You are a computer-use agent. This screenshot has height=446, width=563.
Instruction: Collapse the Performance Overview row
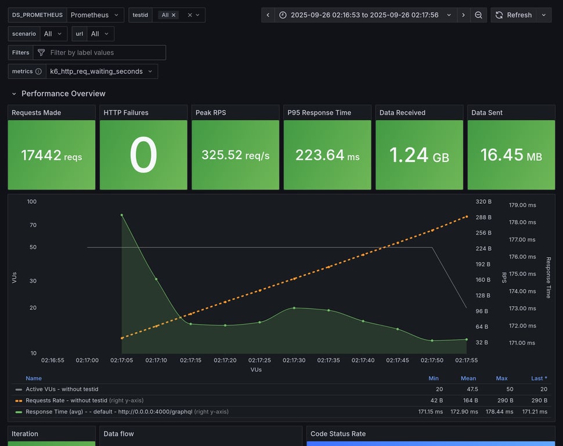15,93
